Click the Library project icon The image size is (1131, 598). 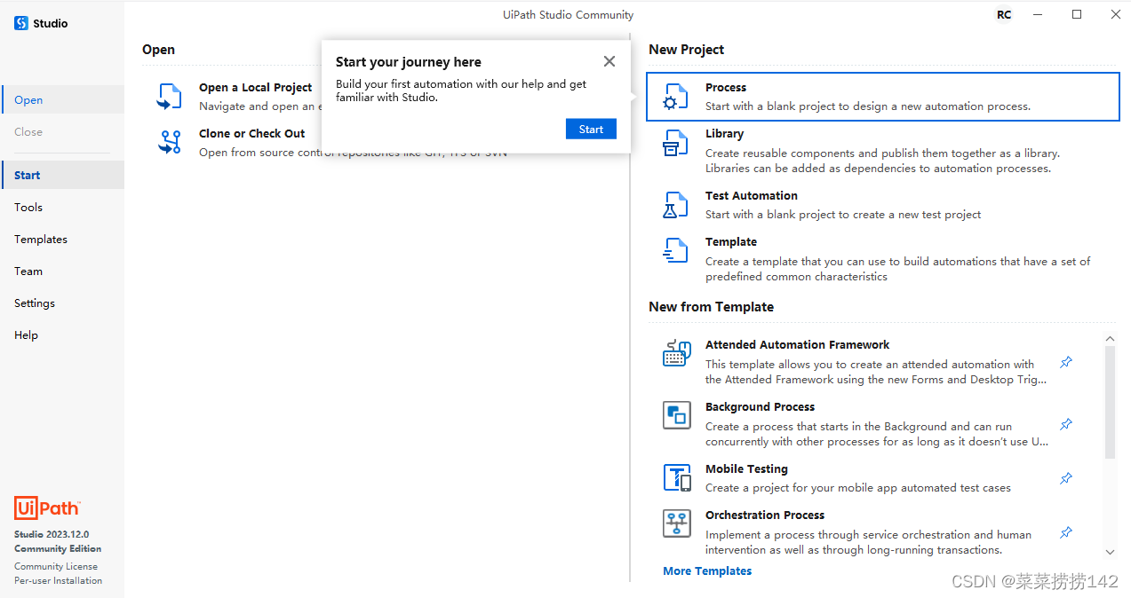[675, 143]
